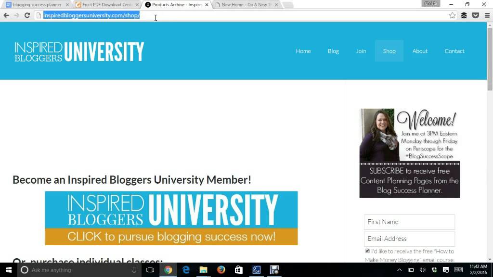Open Task View from the taskbar
The height and width of the screenshot is (277, 493).
(150, 270)
